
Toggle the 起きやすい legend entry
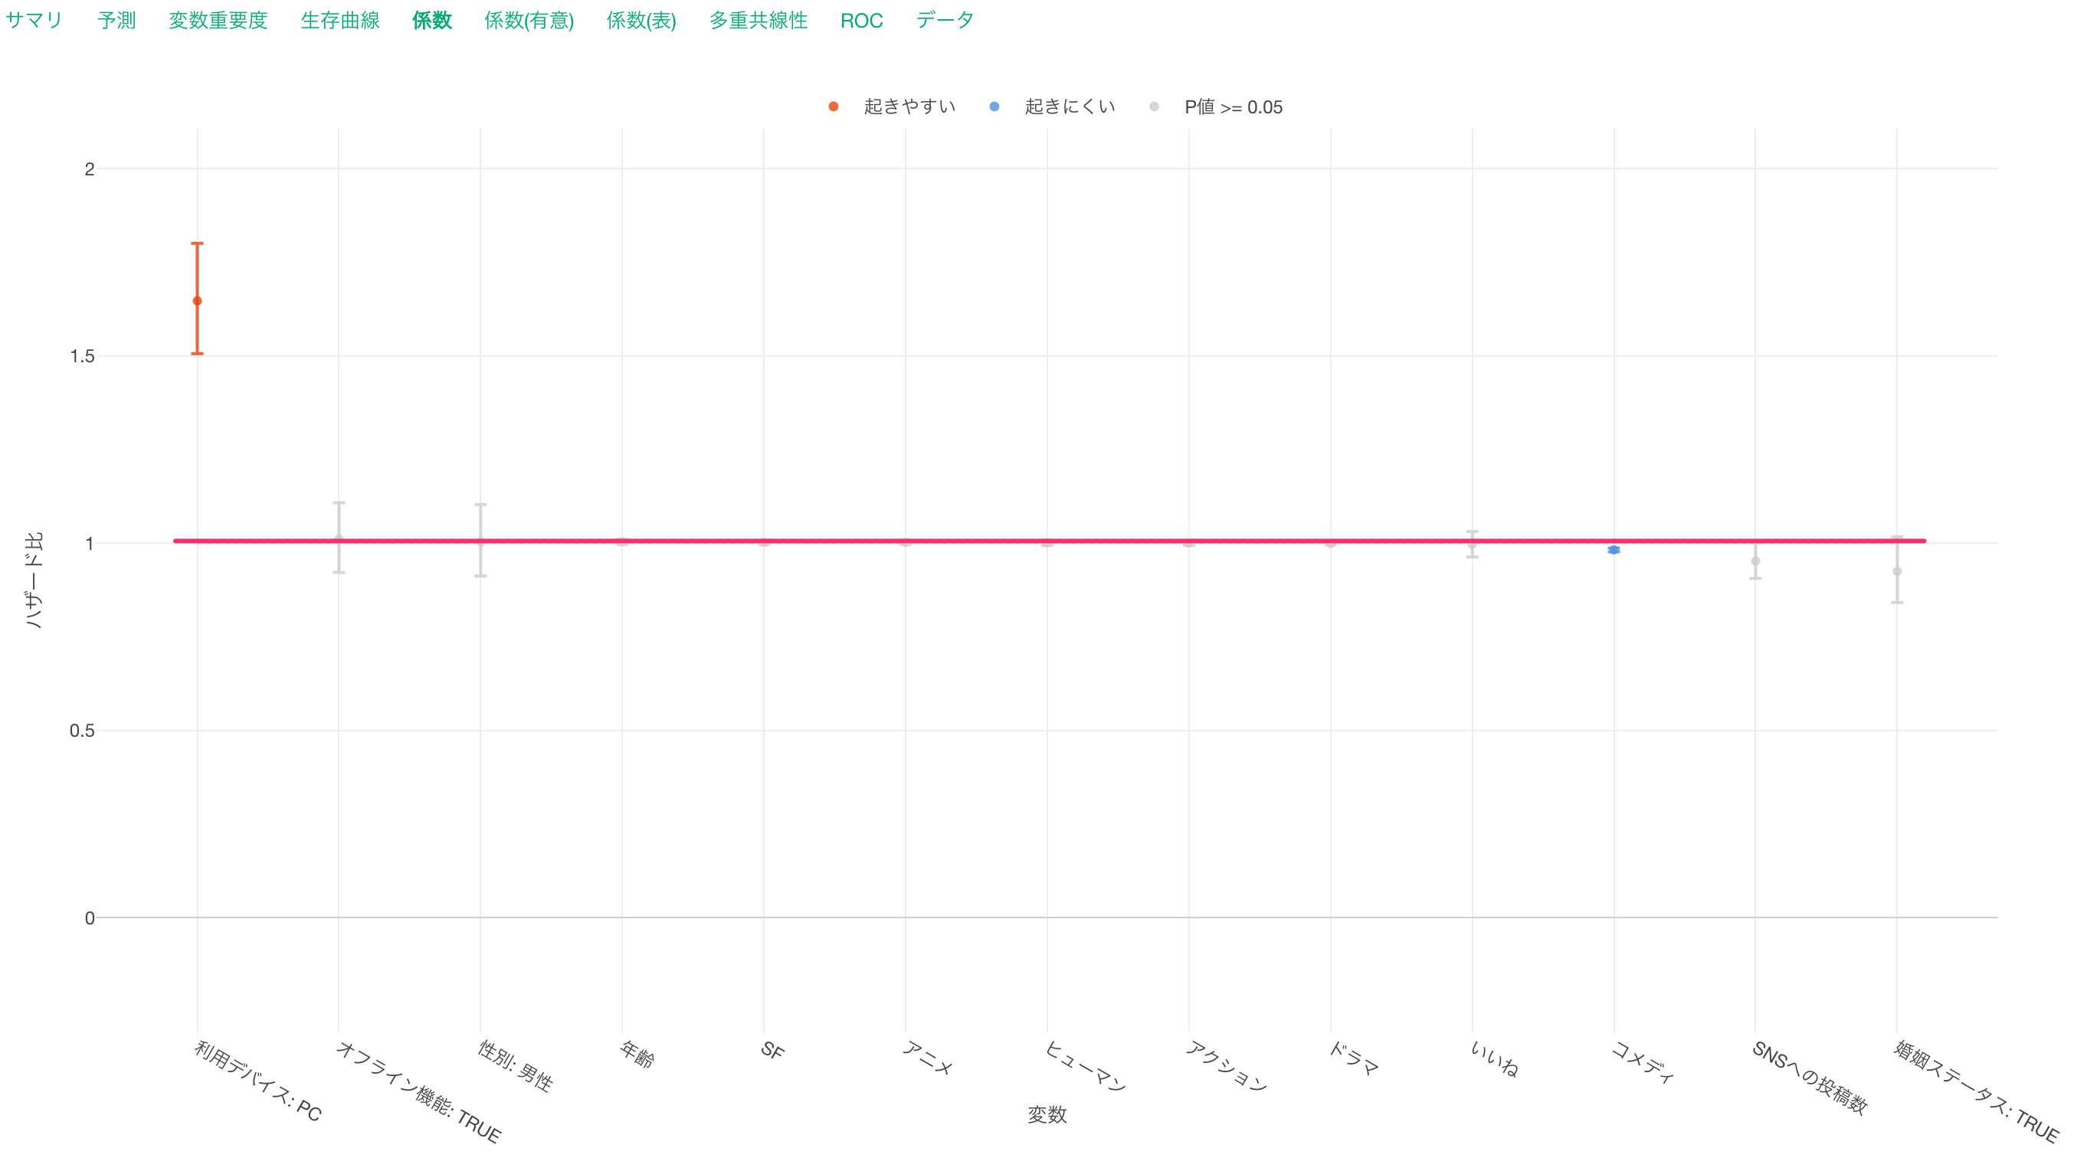pos(893,107)
